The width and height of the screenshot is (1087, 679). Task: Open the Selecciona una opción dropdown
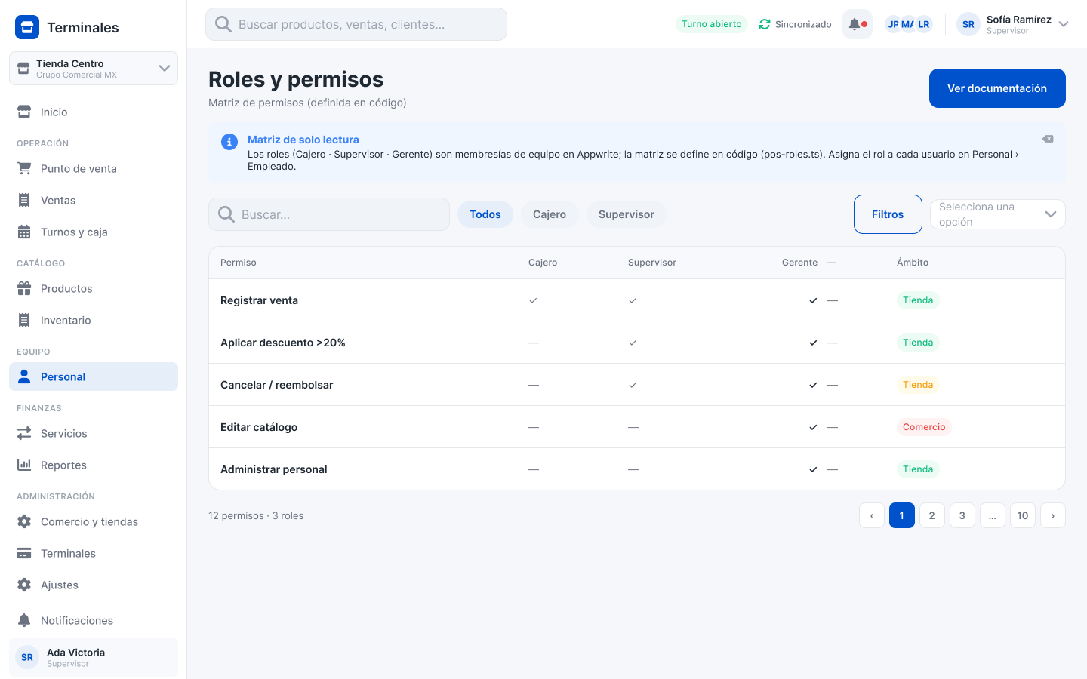click(998, 214)
